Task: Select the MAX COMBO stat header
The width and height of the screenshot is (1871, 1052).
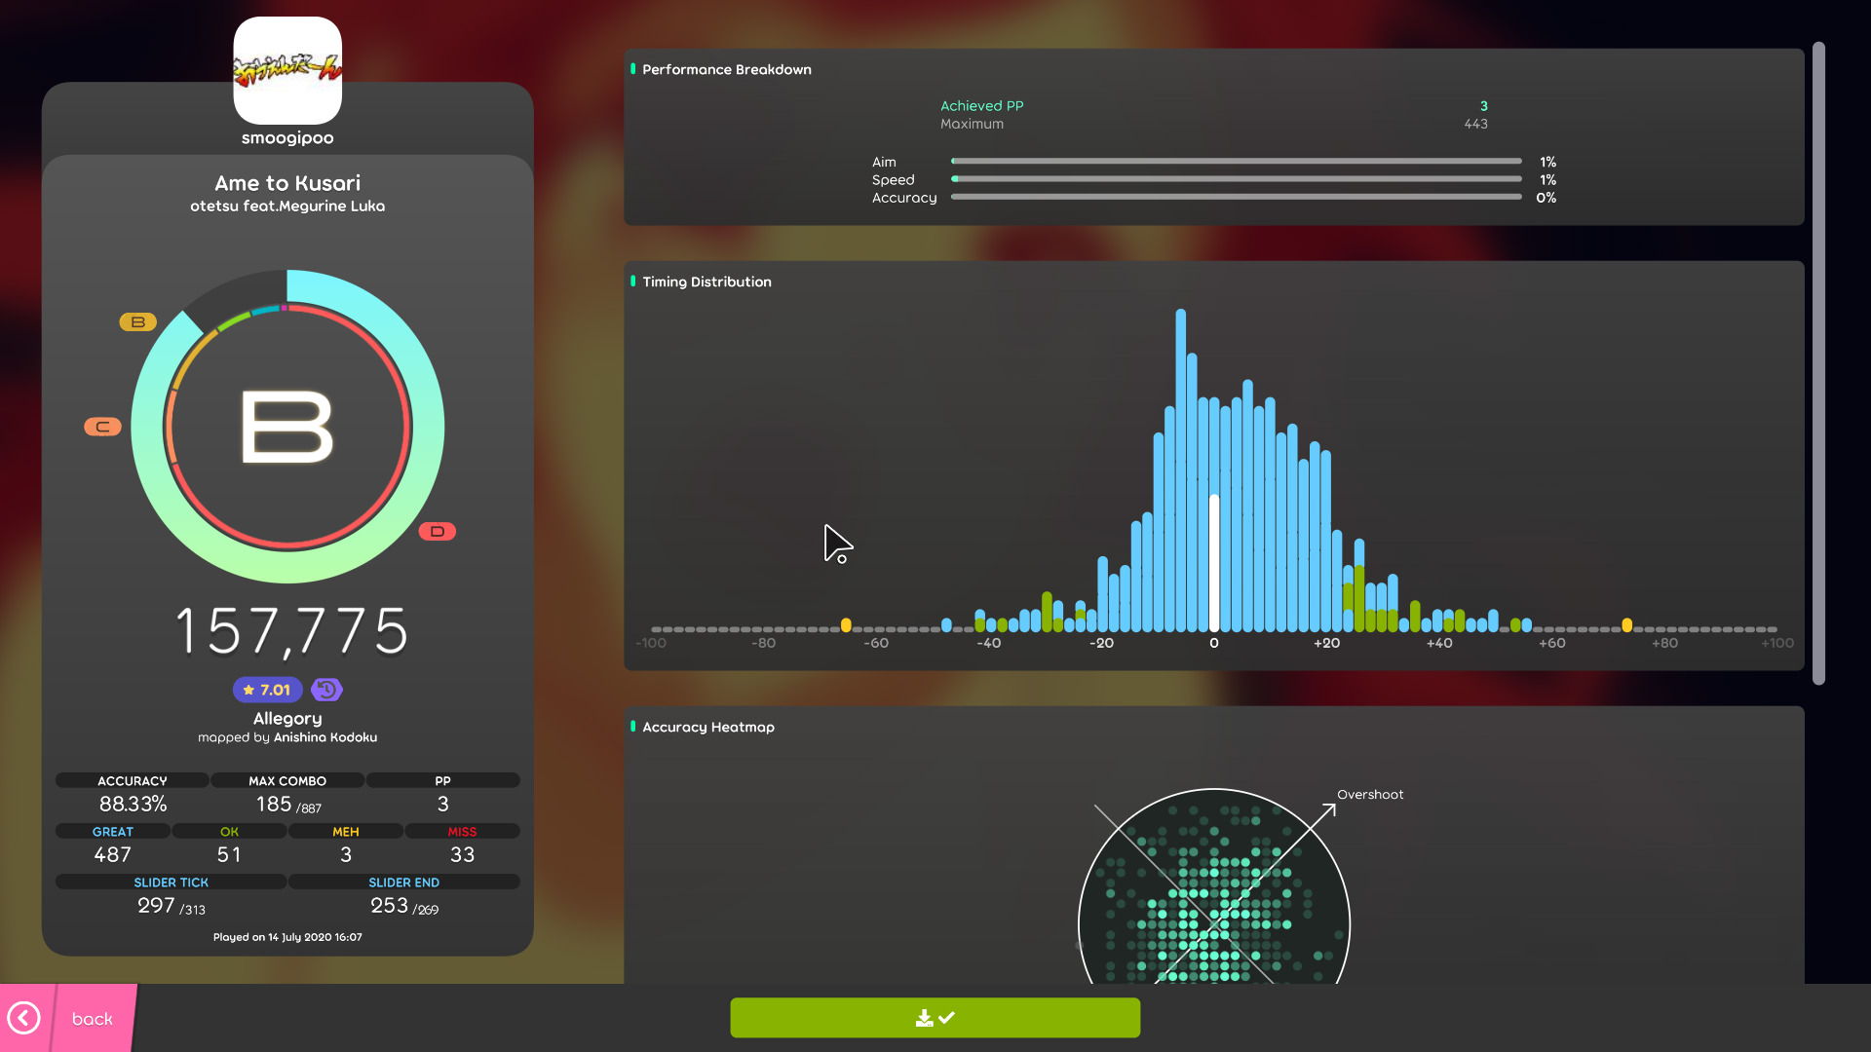Action: [286, 780]
